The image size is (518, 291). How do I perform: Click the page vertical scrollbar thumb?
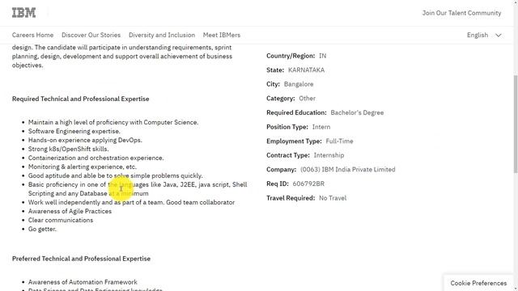coord(516,124)
